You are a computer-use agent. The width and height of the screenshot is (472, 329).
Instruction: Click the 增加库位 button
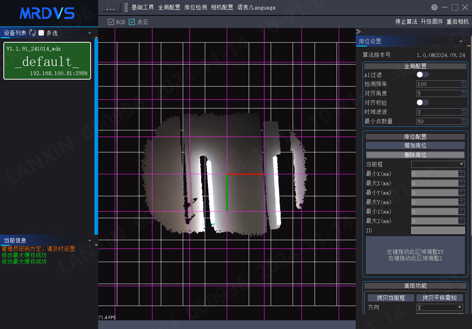[x=415, y=145]
